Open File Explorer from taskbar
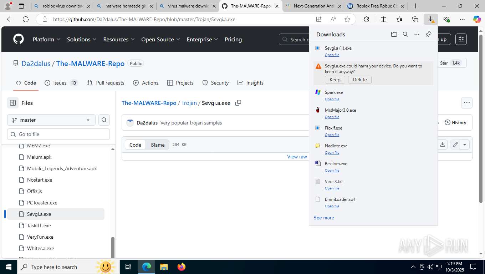 click(x=164, y=267)
